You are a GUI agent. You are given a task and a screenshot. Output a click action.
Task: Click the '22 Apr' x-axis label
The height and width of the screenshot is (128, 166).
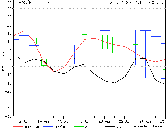click(x=125, y=121)
